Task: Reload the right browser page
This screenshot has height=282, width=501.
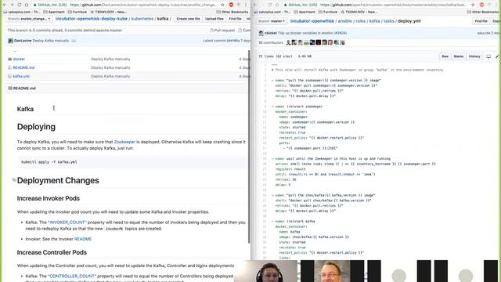Action: 270,5
